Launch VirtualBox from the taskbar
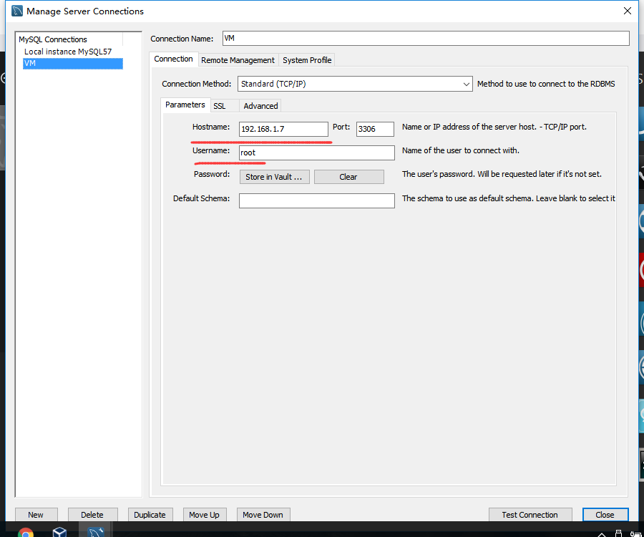The image size is (644, 537). (x=59, y=532)
